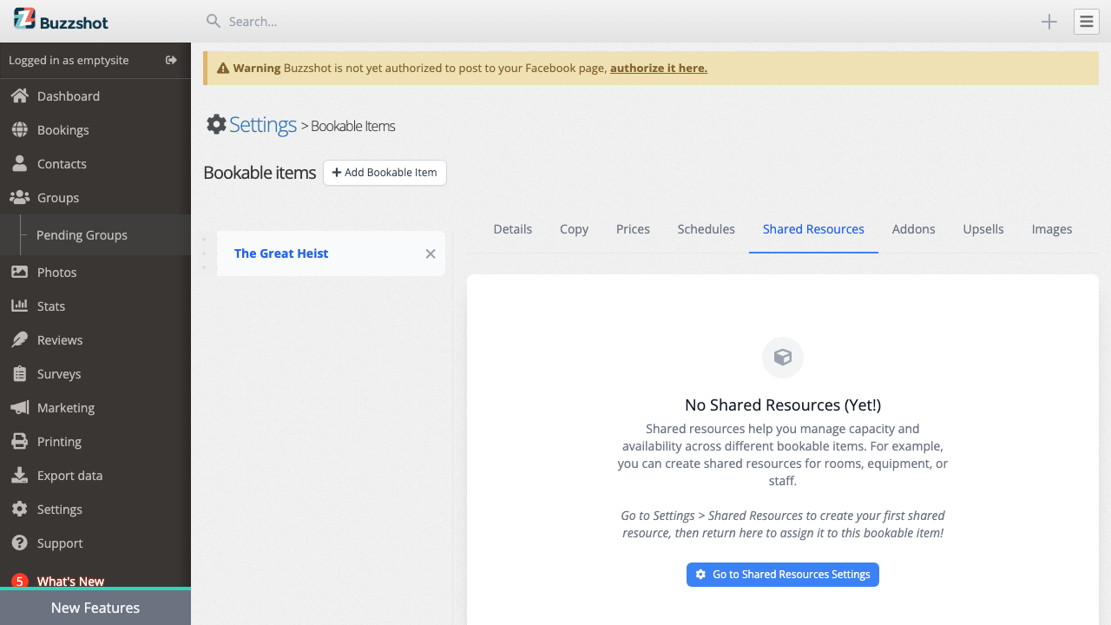Open Printing via the printer icon
1111x625 pixels.
[19, 441]
